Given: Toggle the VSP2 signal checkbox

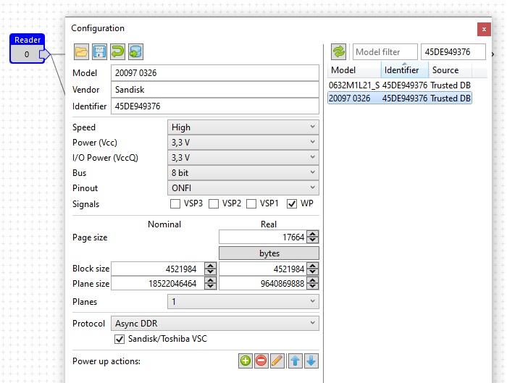Looking at the screenshot, I should click(214, 204).
